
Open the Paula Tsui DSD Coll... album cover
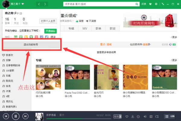click(x=77, y=77)
